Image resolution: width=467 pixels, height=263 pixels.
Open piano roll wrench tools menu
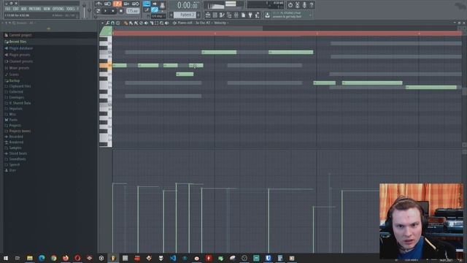pyautogui.click(x=107, y=23)
